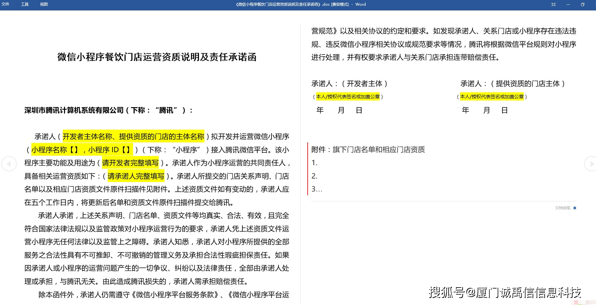
Task: Open the 工具 menu
Action: pyautogui.click(x=25, y=4)
